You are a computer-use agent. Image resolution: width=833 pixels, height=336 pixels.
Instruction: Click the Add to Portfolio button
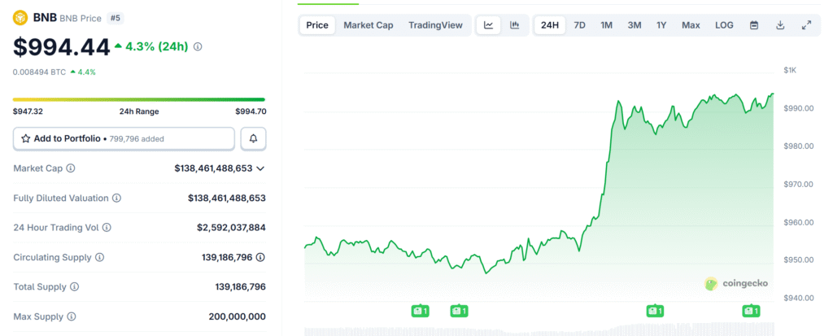click(124, 139)
